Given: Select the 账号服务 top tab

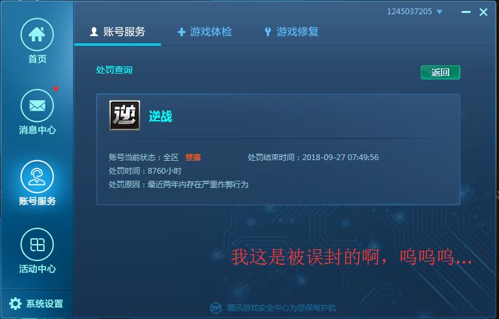Looking at the screenshot, I should click(118, 32).
